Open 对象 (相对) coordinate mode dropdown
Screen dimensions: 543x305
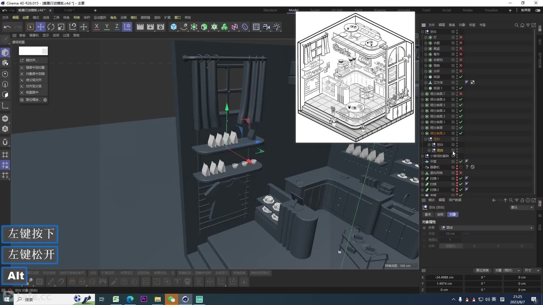click(508, 270)
